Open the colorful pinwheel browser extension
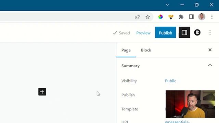Screen dimensions: 219x123 pos(160,17)
